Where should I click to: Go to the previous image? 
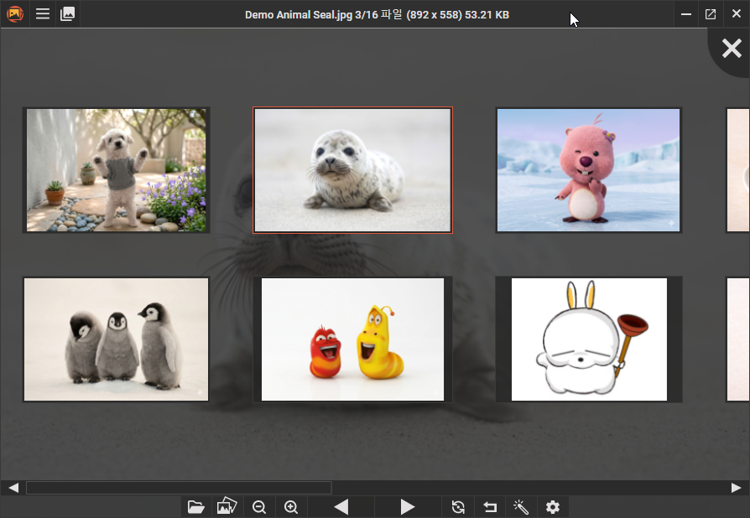[341, 506]
